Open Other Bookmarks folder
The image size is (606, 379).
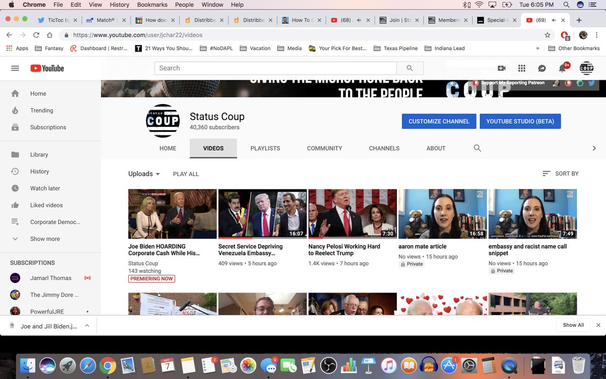coord(574,49)
